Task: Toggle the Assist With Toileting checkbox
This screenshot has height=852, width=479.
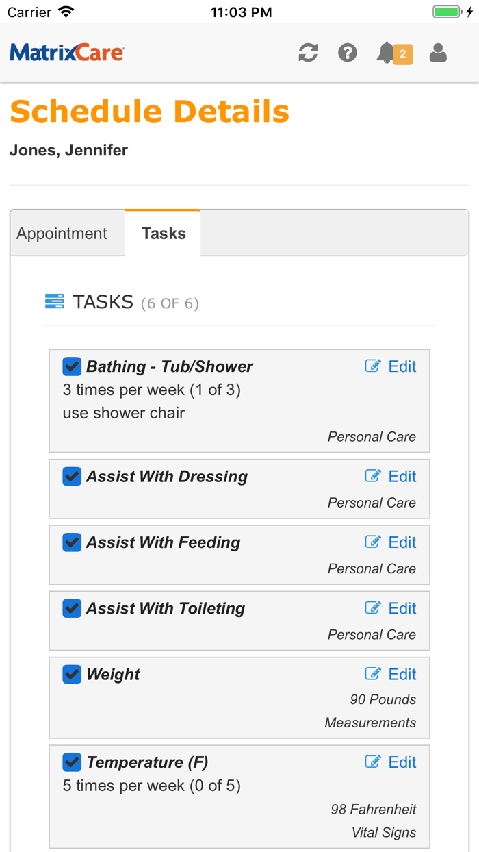Action: (72, 608)
